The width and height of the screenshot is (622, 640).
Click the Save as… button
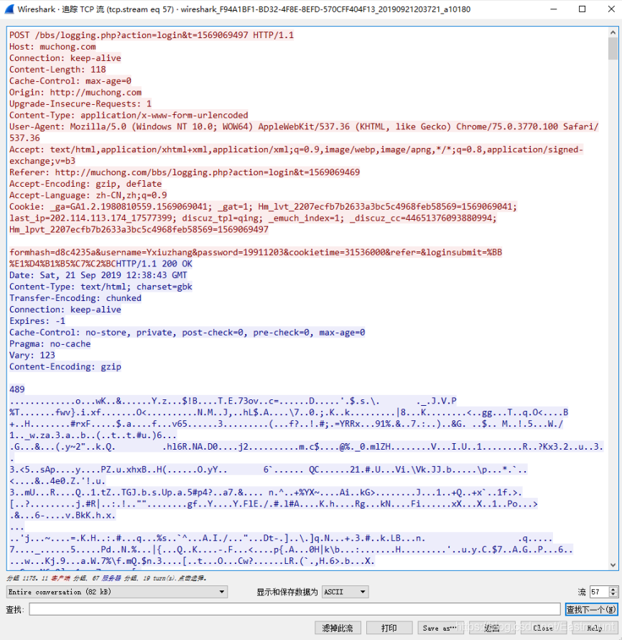(x=440, y=628)
